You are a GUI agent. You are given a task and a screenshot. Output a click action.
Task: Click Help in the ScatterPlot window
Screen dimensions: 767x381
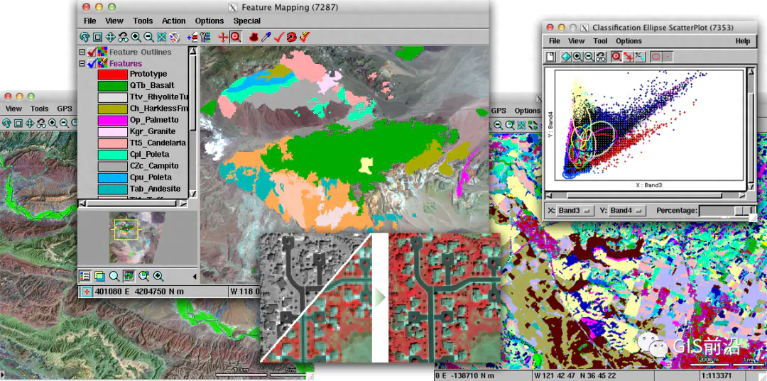pyautogui.click(x=742, y=41)
